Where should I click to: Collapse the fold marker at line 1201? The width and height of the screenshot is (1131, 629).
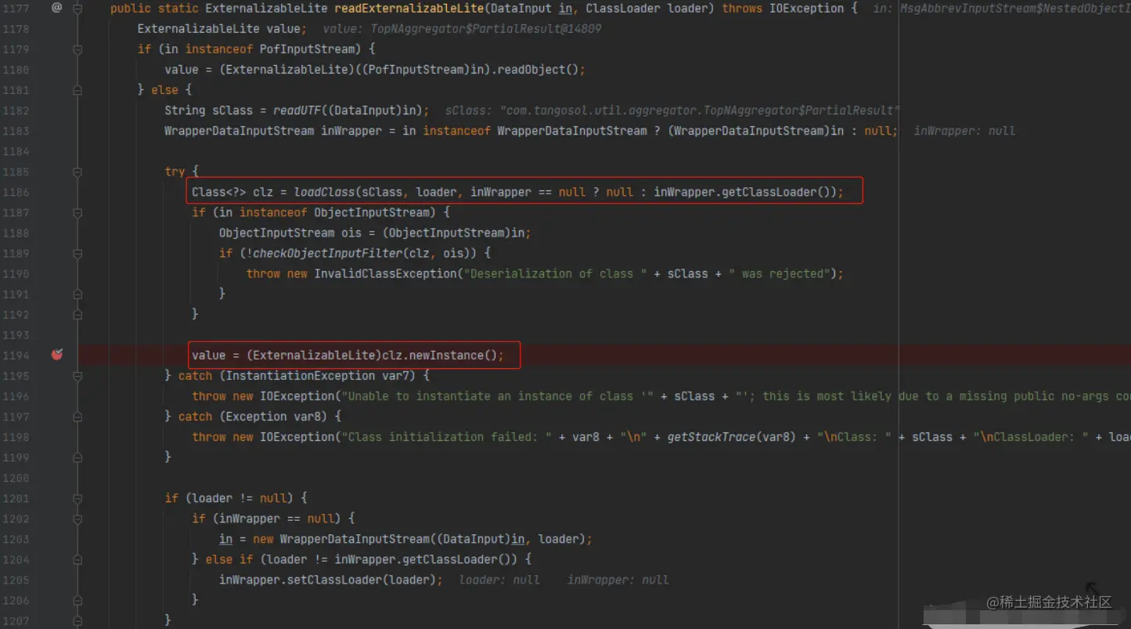77,498
